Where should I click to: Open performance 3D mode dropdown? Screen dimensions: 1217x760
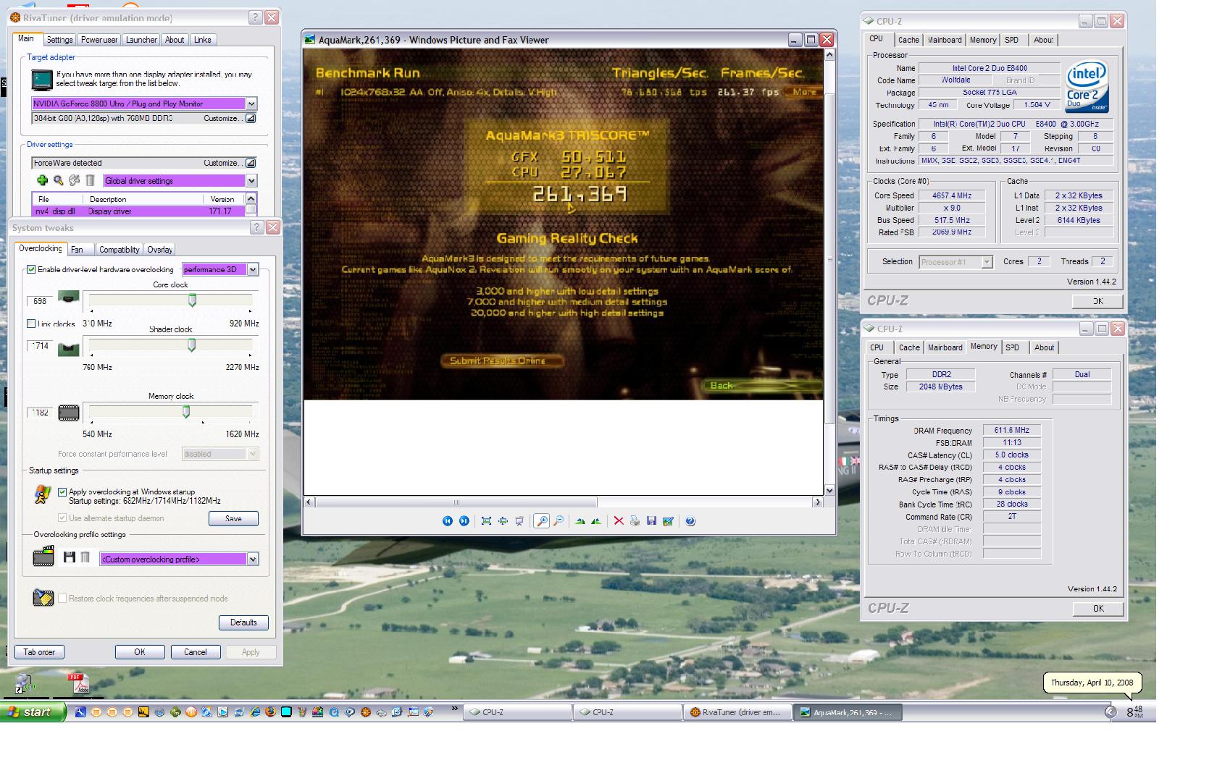253,269
